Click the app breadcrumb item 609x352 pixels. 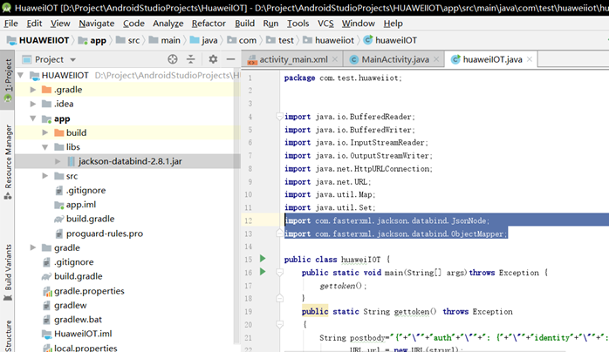[x=92, y=40]
